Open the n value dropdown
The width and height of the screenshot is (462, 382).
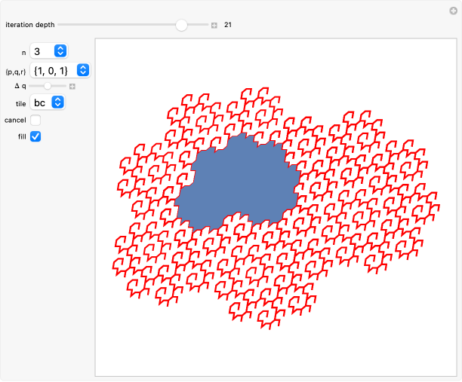tap(50, 51)
